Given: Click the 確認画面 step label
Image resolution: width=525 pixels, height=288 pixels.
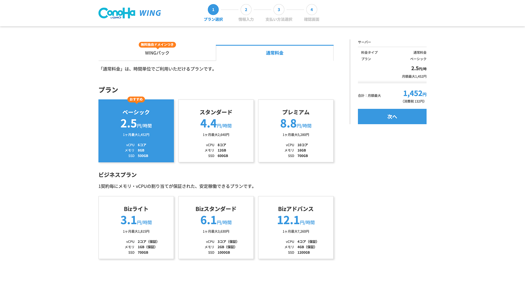Looking at the screenshot, I should 312,19.
